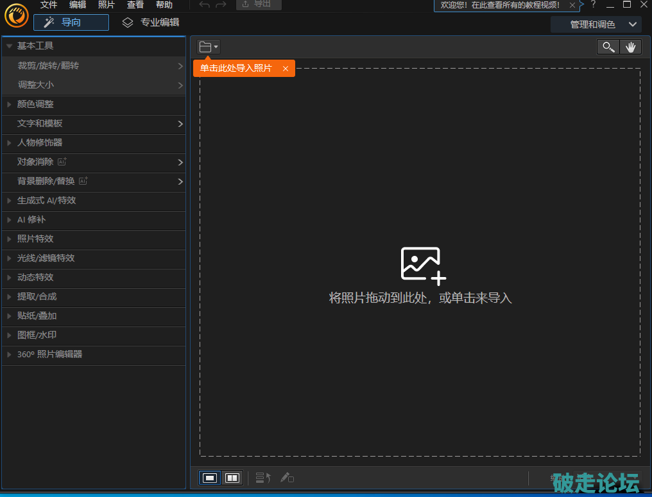This screenshot has height=497, width=652.
Task: Expand the 颜色调整 section
Action: [x=10, y=104]
